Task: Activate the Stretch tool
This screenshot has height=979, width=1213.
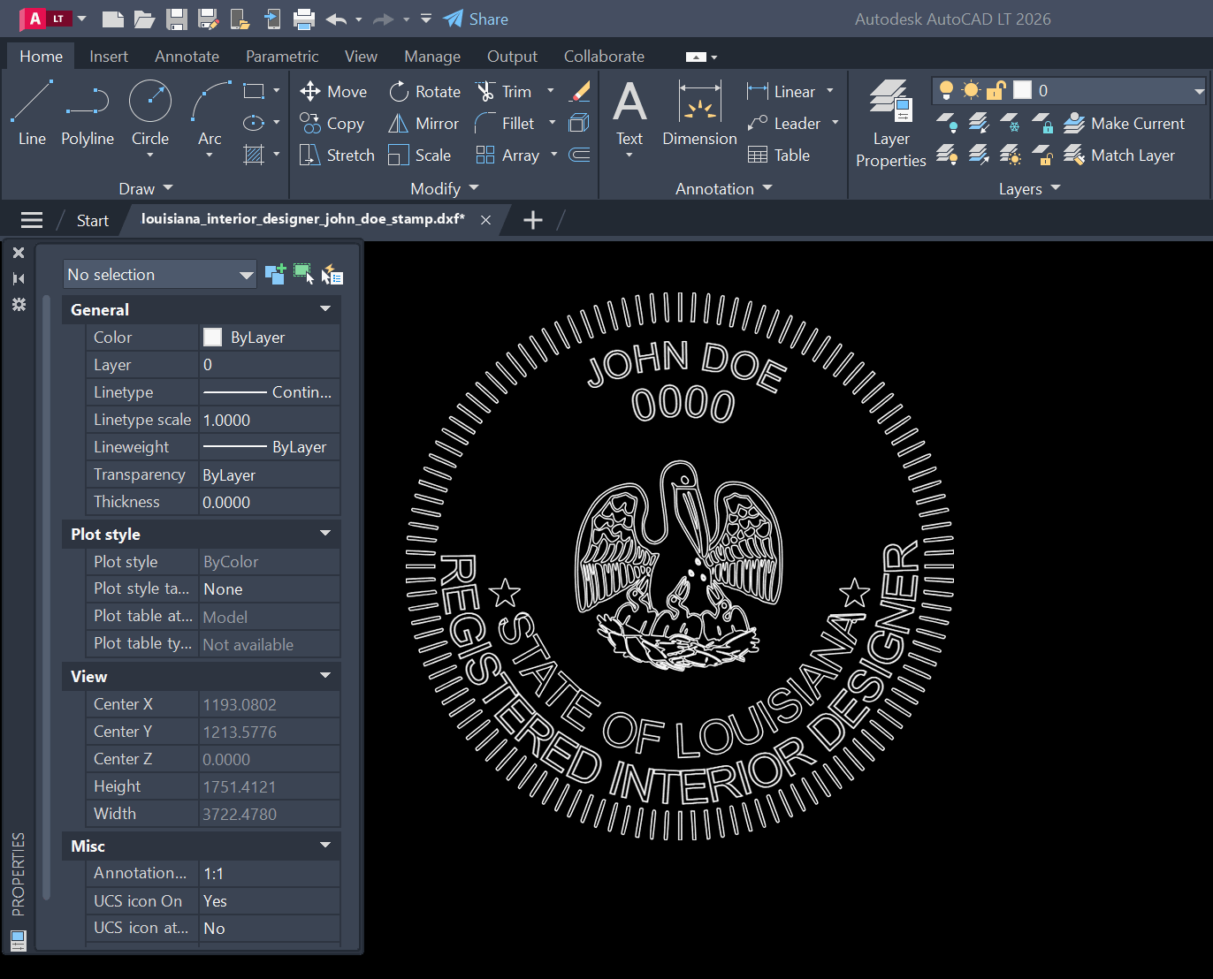Action: click(337, 155)
